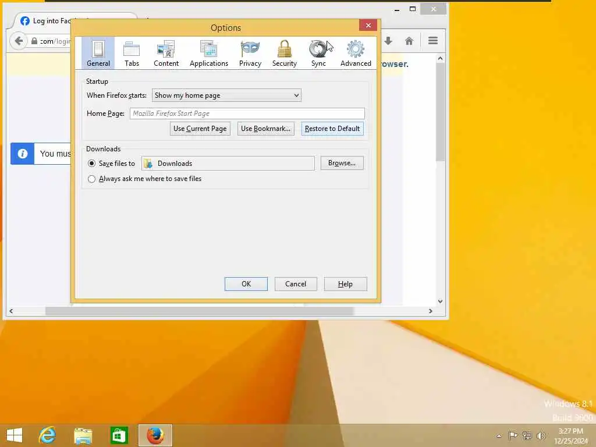Open File Explorer from the taskbar

83,435
